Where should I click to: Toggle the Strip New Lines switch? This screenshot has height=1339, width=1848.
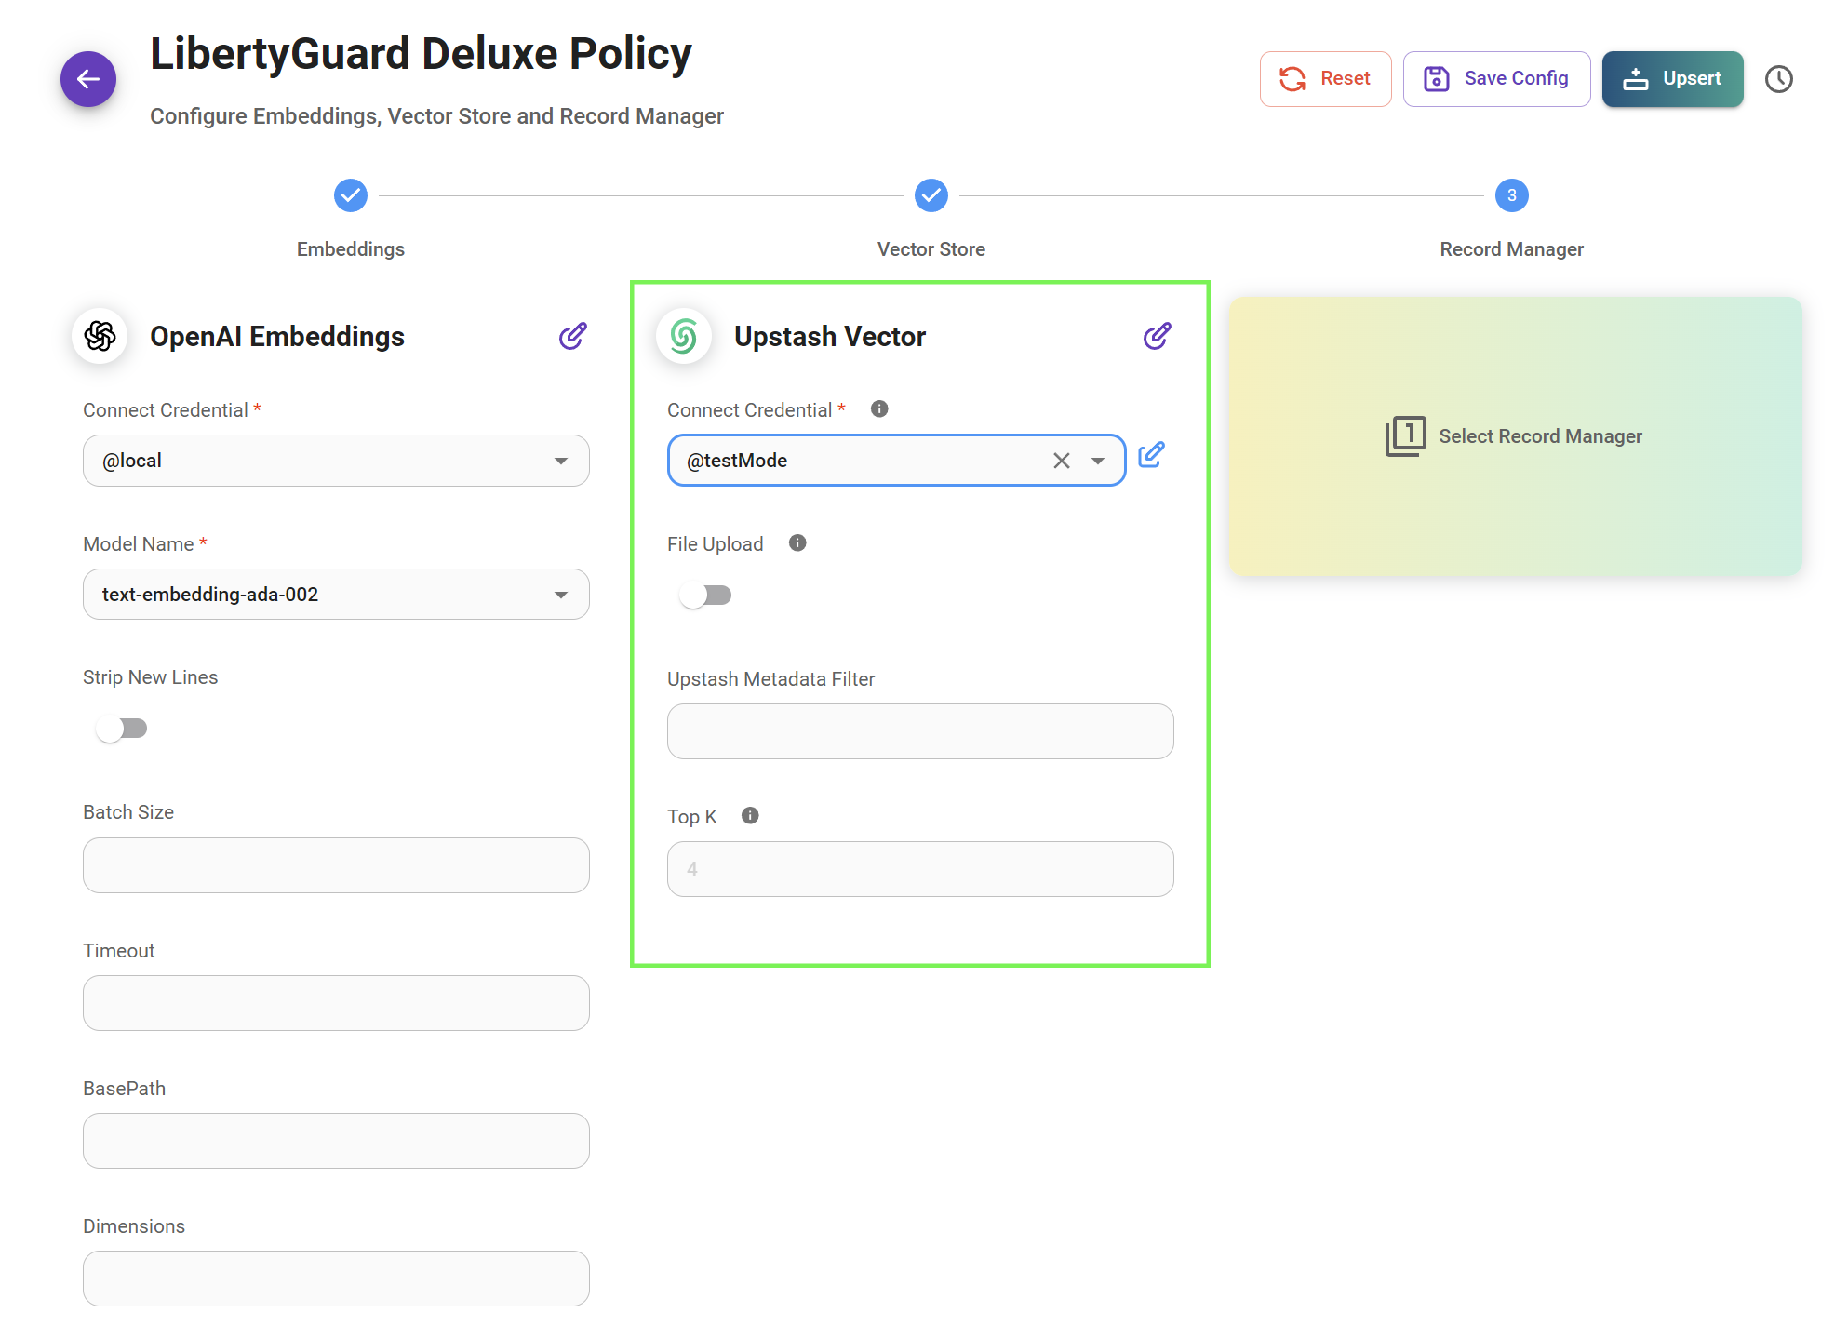click(x=121, y=729)
